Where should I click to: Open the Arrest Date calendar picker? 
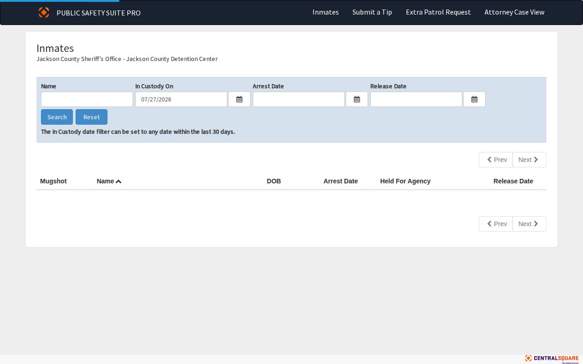point(357,99)
